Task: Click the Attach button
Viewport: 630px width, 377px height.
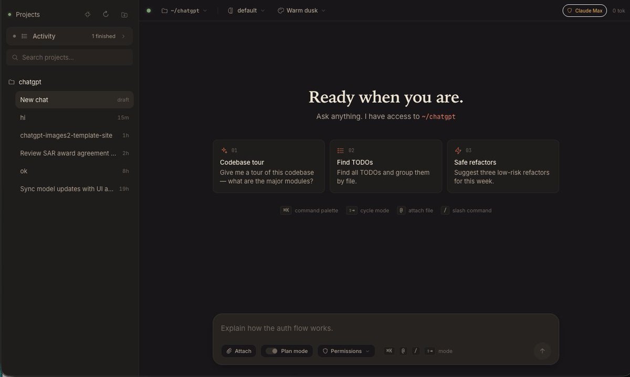Action: [x=239, y=351]
